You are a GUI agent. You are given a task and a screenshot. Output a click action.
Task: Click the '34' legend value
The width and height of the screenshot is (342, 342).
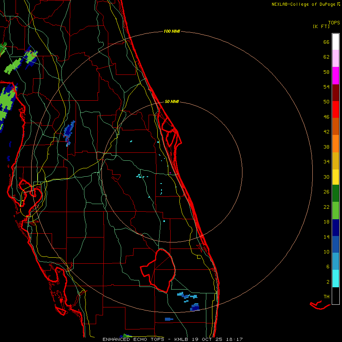click(326, 162)
